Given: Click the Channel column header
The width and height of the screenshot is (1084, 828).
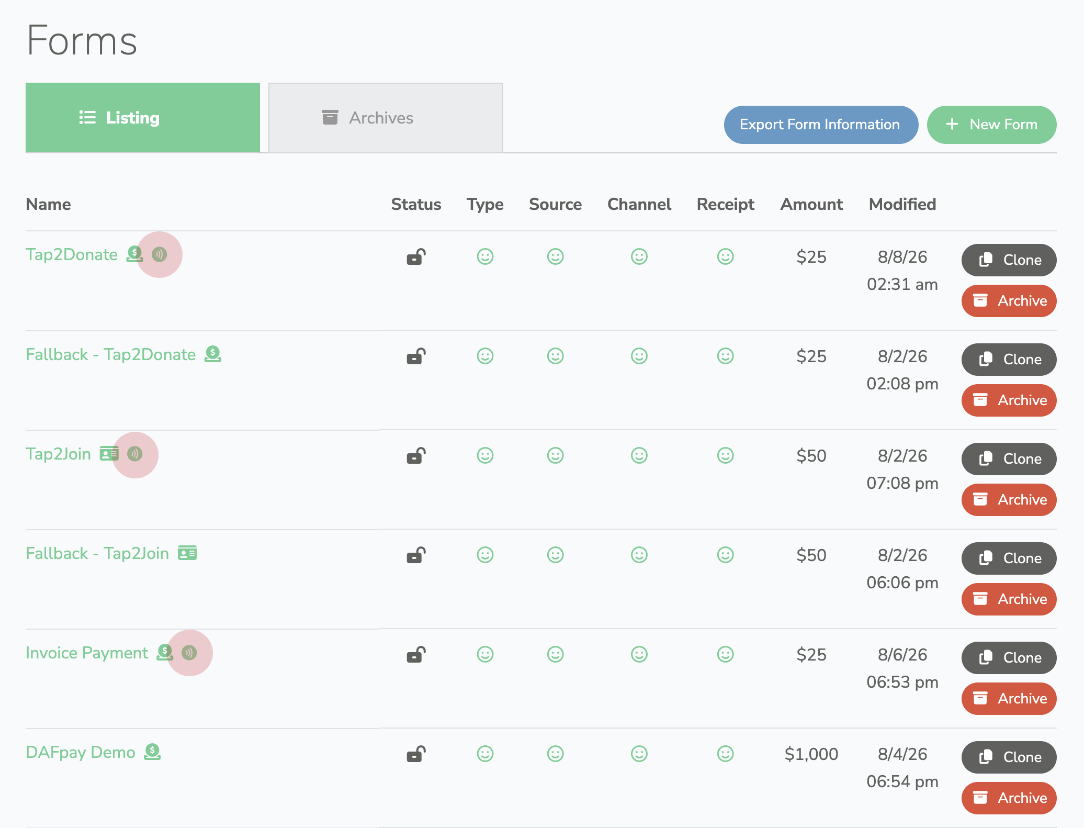Looking at the screenshot, I should [x=639, y=204].
